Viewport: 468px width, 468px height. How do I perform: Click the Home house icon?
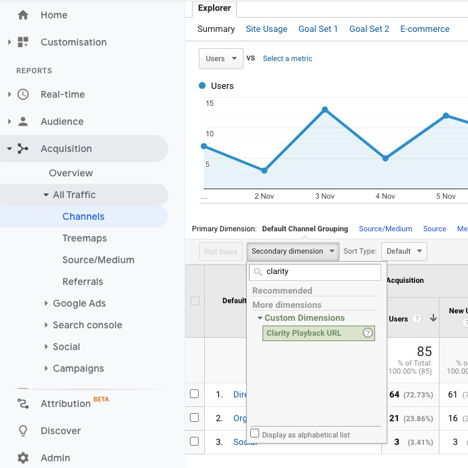[x=23, y=15]
